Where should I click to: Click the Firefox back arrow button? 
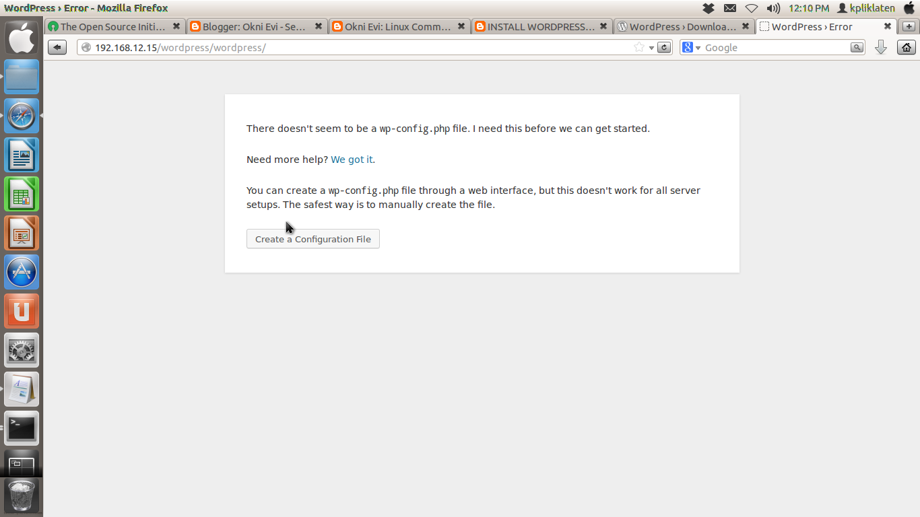coord(57,47)
